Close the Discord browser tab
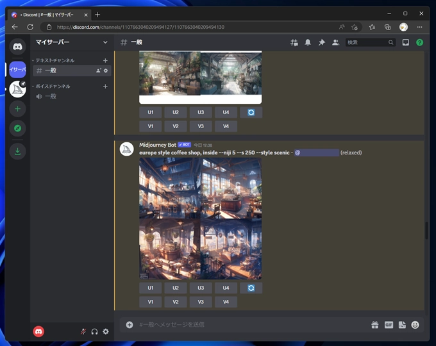The height and width of the screenshot is (346, 436). 86,15
